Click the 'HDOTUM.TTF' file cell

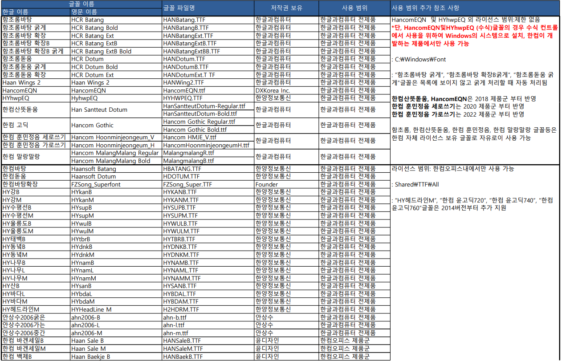tap(208, 176)
